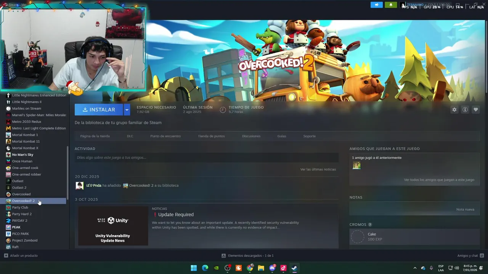This screenshot has height=274, width=488.
Task: Open the Soporte tab
Action: (310, 136)
